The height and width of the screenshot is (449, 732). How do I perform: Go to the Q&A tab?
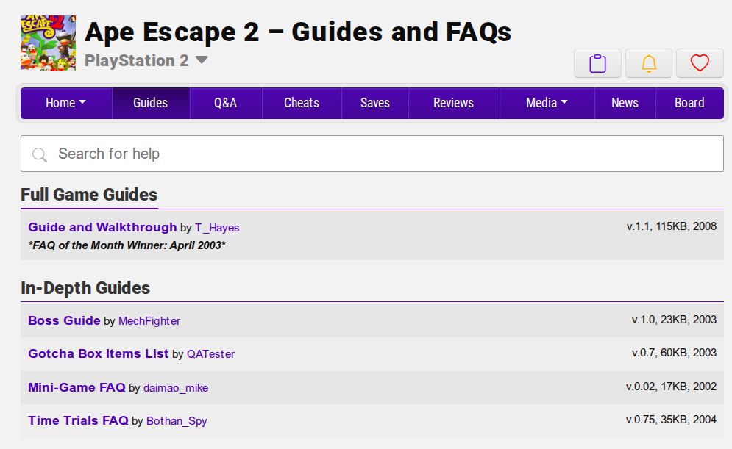pos(225,103)
